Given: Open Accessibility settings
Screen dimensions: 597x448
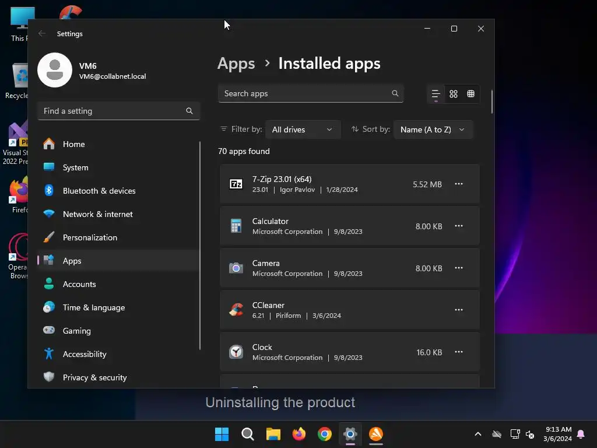Looking at the screenshot, I should click(118, 354).
